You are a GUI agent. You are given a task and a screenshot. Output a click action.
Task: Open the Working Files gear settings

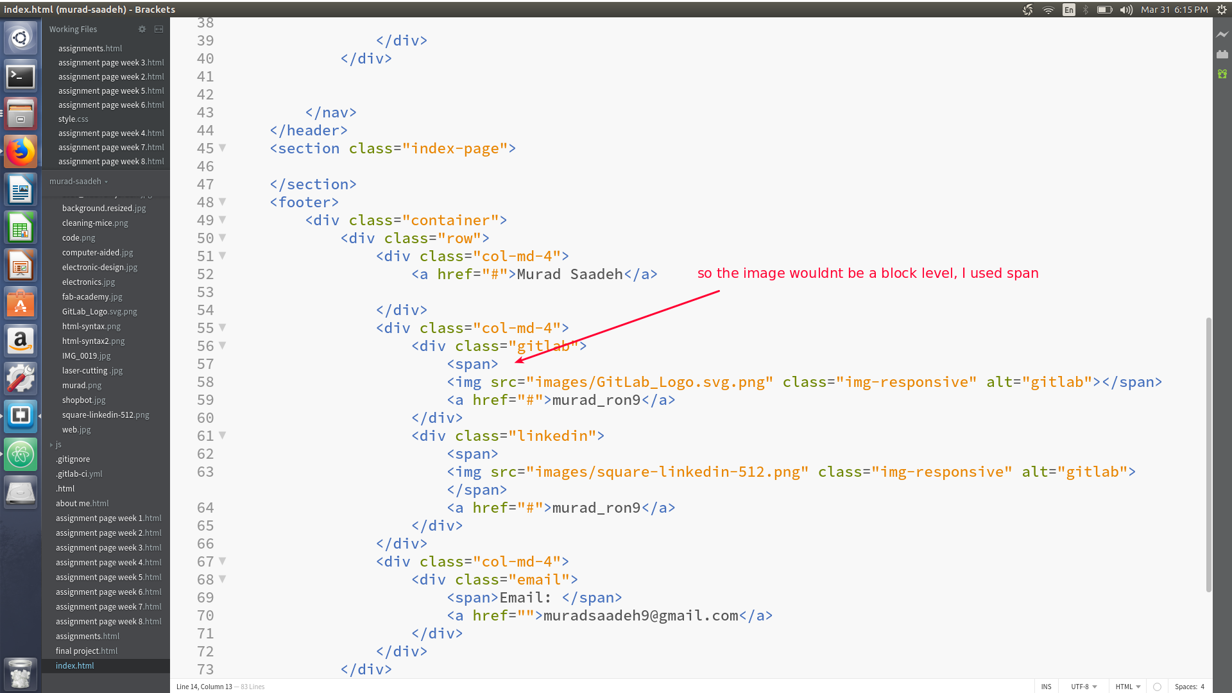point(142,30)
